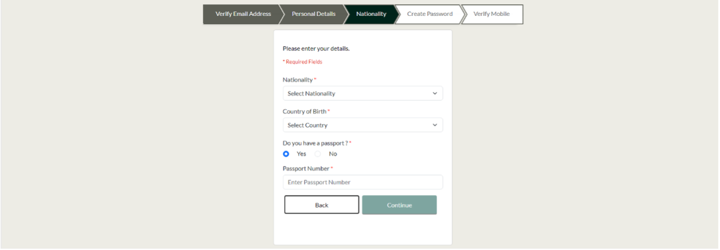Click the Verify Email Address step
The height and width of the screenshot is (250, 720).
pyautogui.click(x=243, y=14)
